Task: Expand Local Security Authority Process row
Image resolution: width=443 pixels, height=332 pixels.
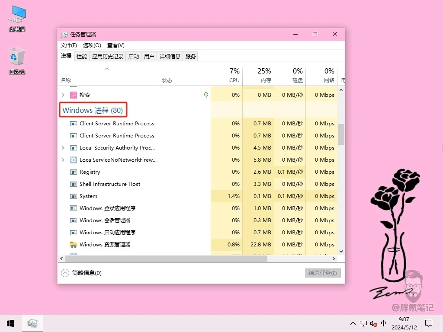Action: (x=63, y=148)
